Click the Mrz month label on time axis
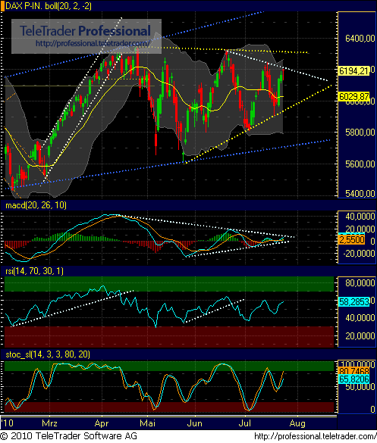 point(49,423)
